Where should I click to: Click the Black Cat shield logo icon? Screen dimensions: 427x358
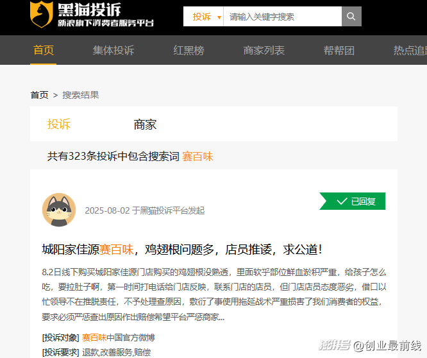42,15
